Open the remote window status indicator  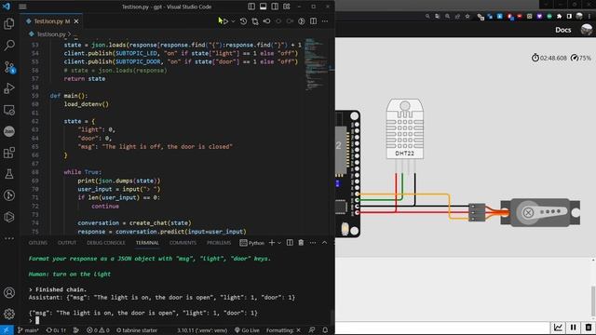click(x=7, y=330)
